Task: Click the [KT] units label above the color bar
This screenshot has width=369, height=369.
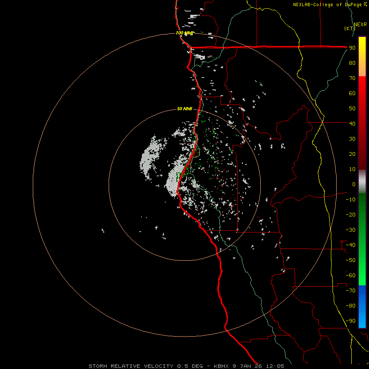Action: tap(350, 28)
